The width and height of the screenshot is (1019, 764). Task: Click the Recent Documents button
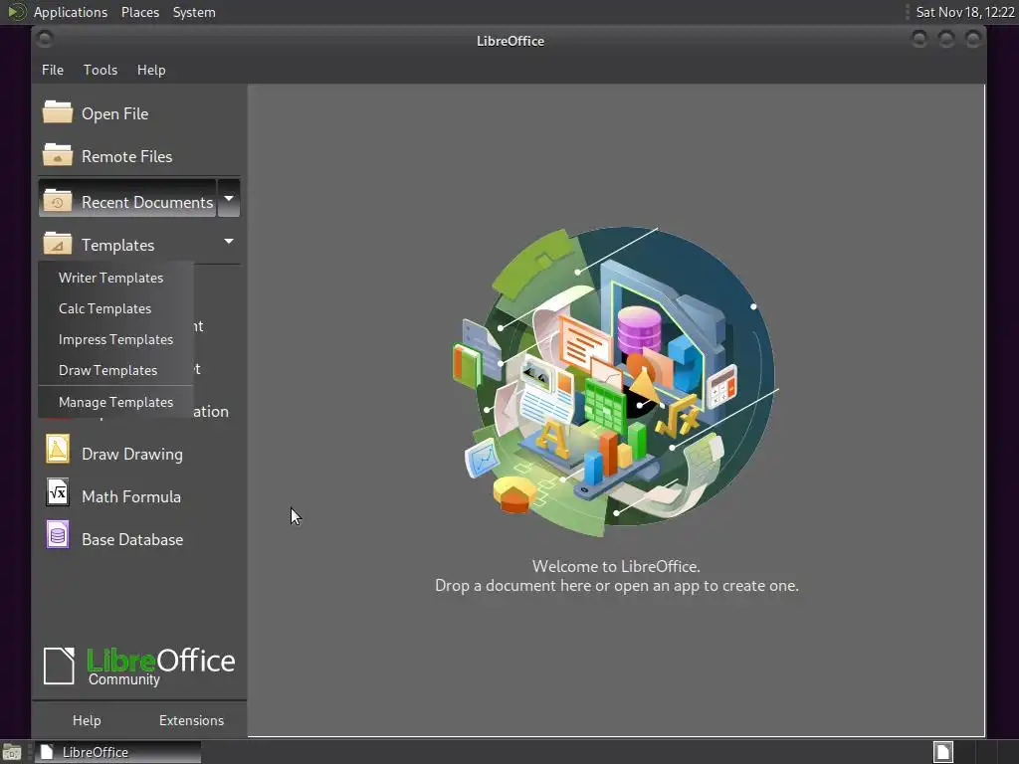tap(127, 199)
